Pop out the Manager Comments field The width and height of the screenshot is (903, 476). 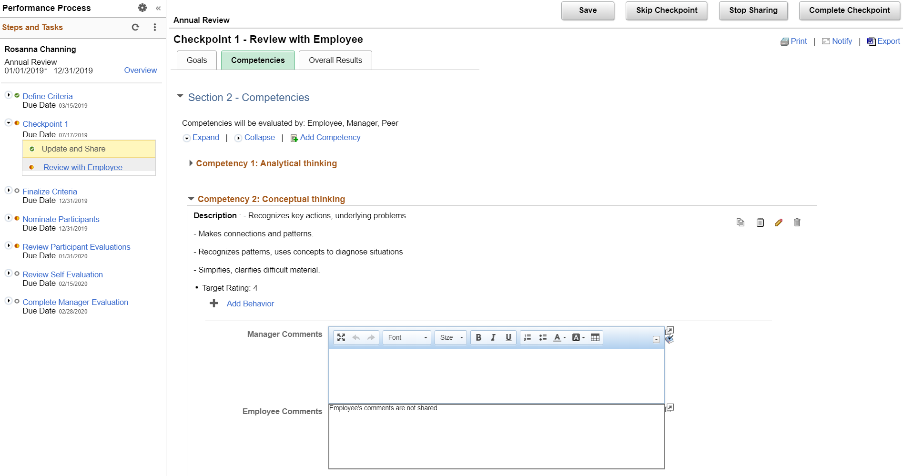(x=670, y=330)
